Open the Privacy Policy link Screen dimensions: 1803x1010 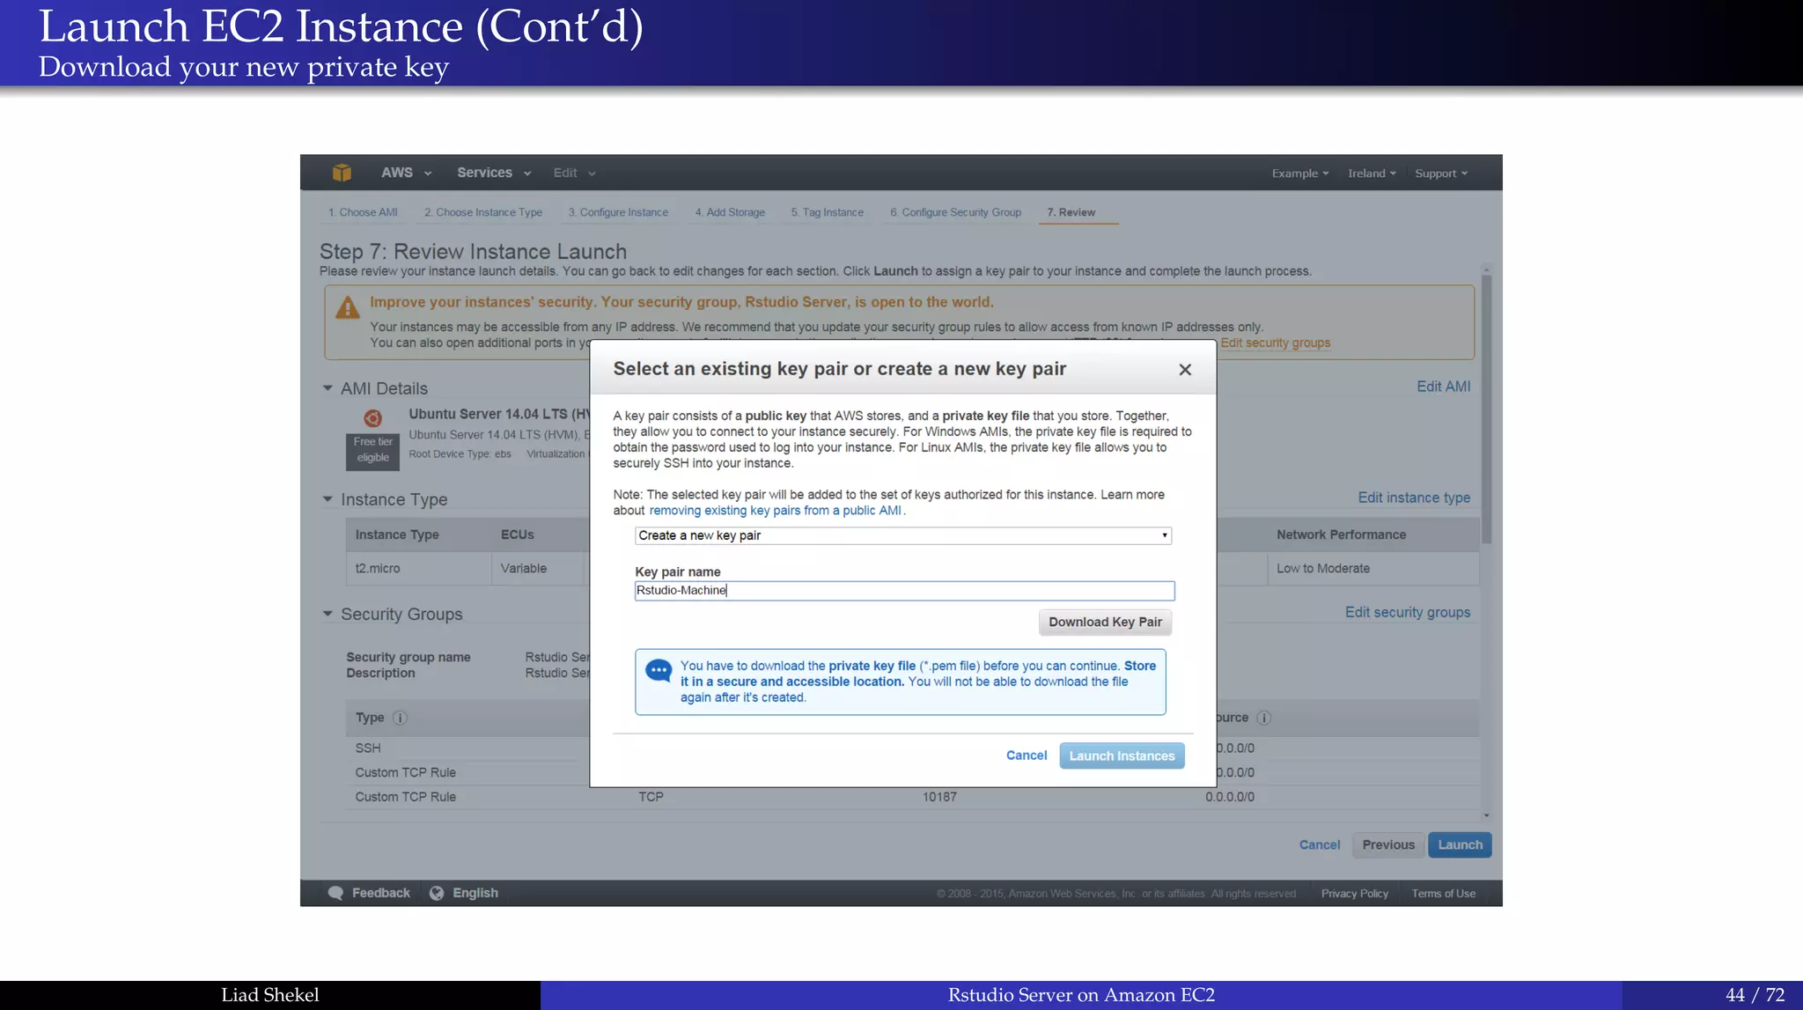click(x=1354, y=894)
